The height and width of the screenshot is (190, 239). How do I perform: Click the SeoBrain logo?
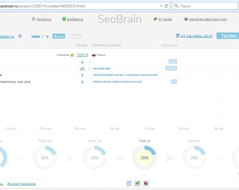(x=119, y=19)
